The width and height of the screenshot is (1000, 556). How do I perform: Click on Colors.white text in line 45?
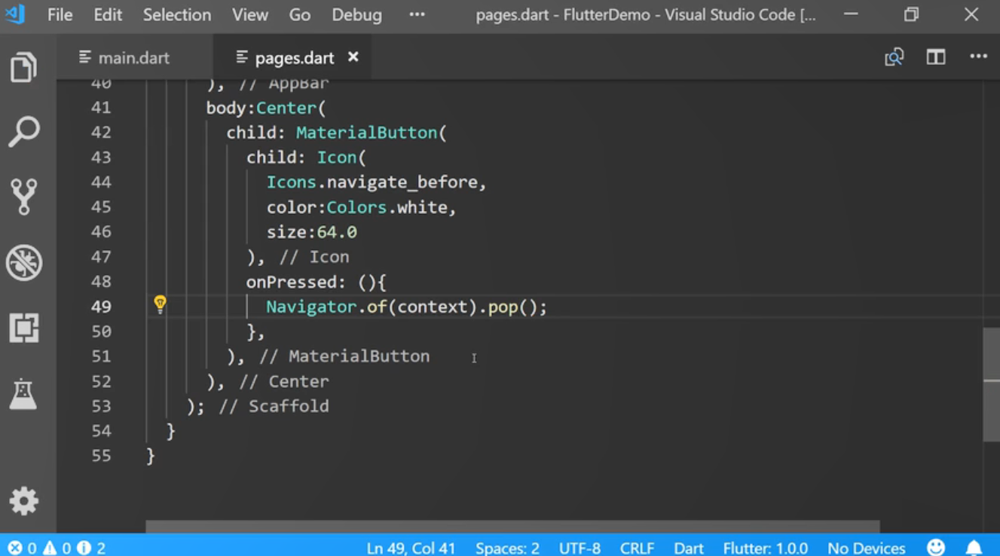click(387, 207)
